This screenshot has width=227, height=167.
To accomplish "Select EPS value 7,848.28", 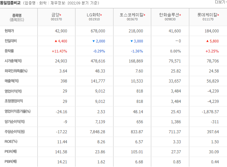I will (x=97, y=132).
